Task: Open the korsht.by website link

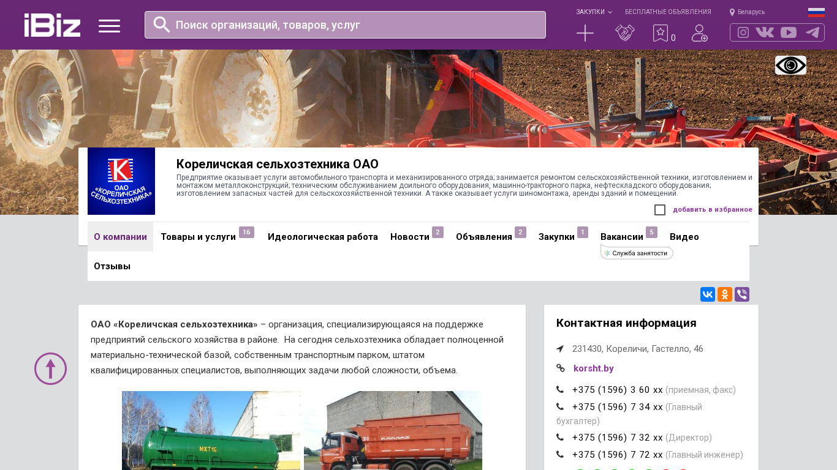Action: tap(594, 368)
